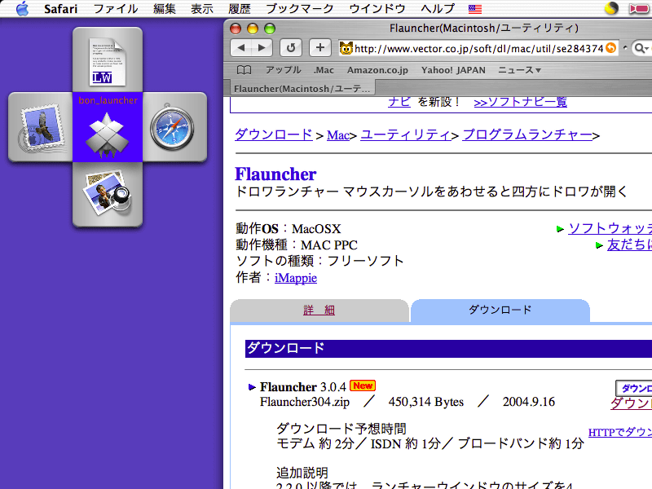Image resolution: width=652 pixels, height=489 pixels.
Task: Open the 履歴 menu
Action: pyautogui.click(x=240, y=9)
